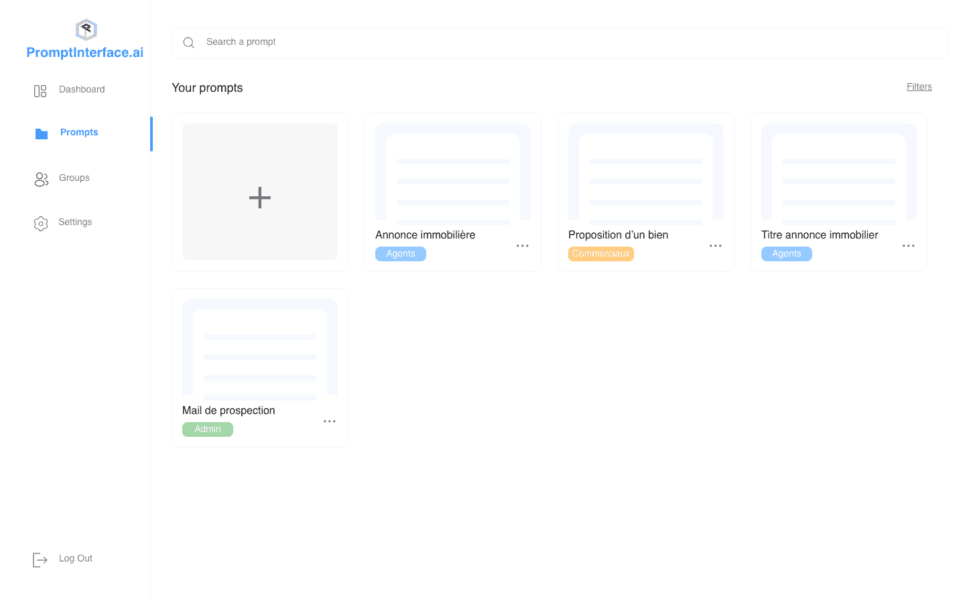965x603 pixels.
Task: Open options menu for Titre annonce immobilier
Action: (909, 245)
